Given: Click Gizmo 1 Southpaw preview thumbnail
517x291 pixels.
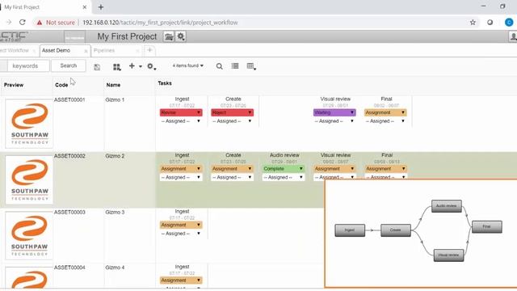Looking at the screenshot, I should tap(29, 124).
